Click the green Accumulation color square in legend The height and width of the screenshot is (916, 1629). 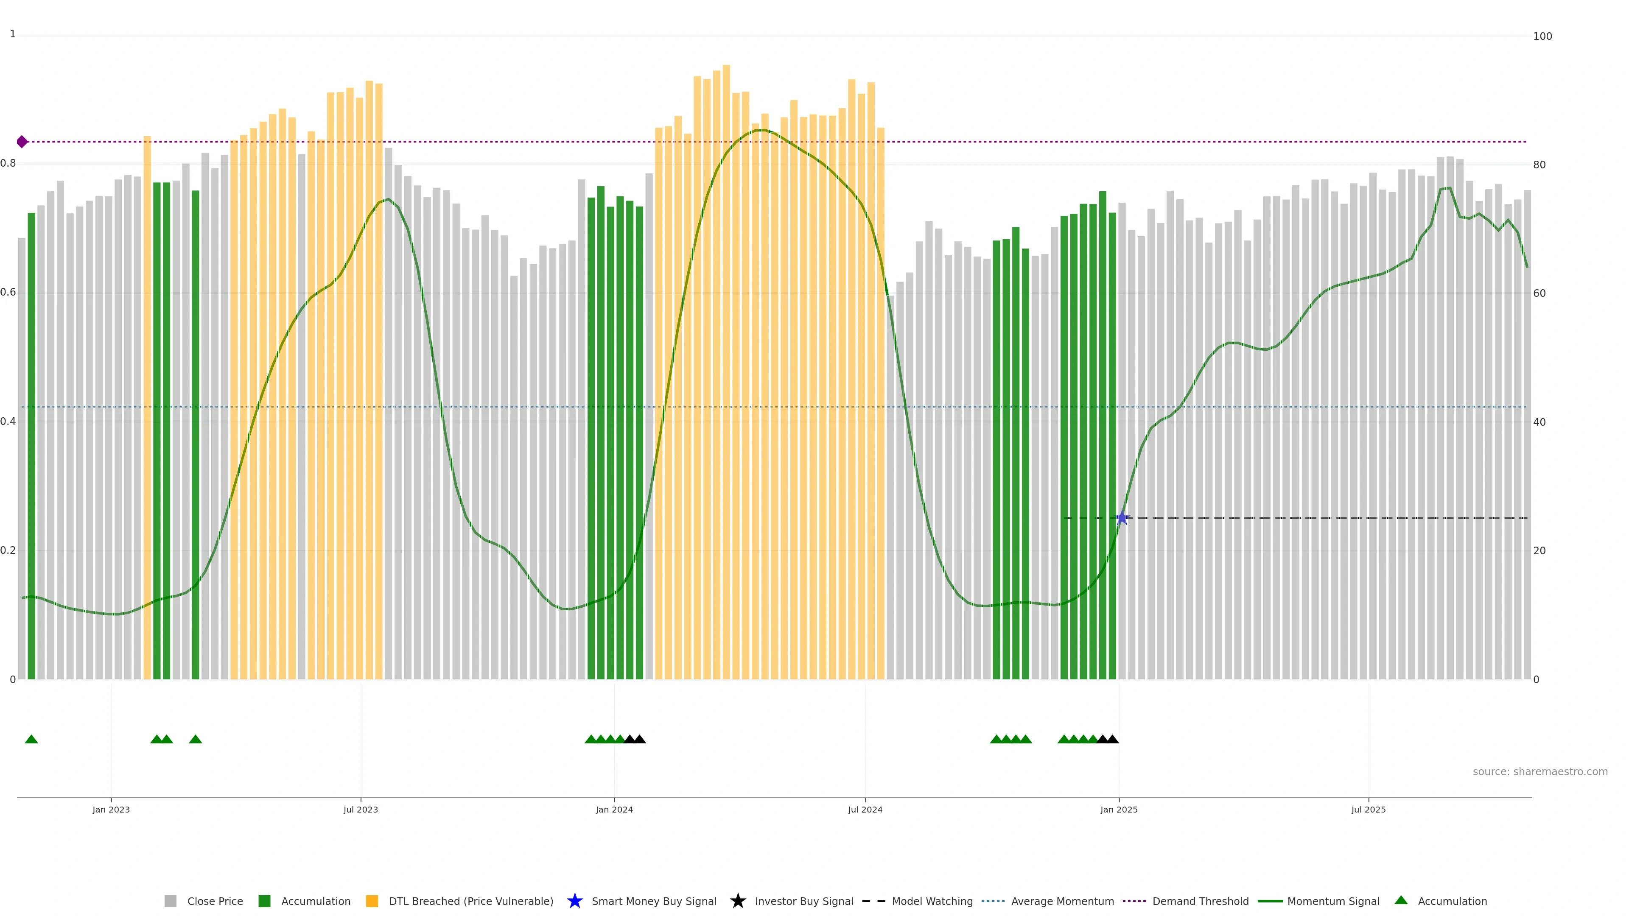264,902
